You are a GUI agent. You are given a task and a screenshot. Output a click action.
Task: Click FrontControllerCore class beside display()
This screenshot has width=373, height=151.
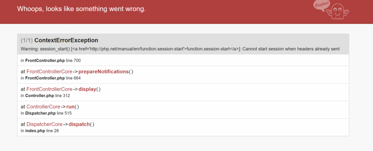49,89
